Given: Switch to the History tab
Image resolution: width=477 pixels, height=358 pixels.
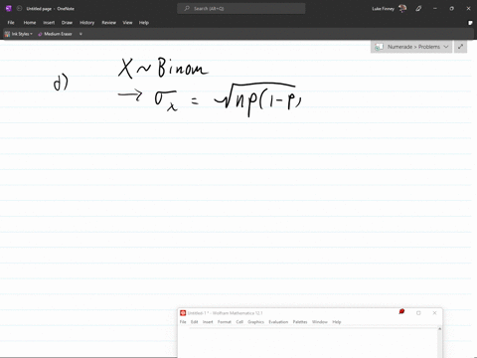Looking at the screenshot, I should 86,23.
